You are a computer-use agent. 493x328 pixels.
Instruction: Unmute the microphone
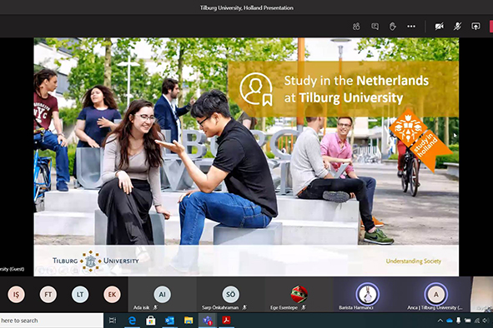pyautogui.click(x=457, y=27)
